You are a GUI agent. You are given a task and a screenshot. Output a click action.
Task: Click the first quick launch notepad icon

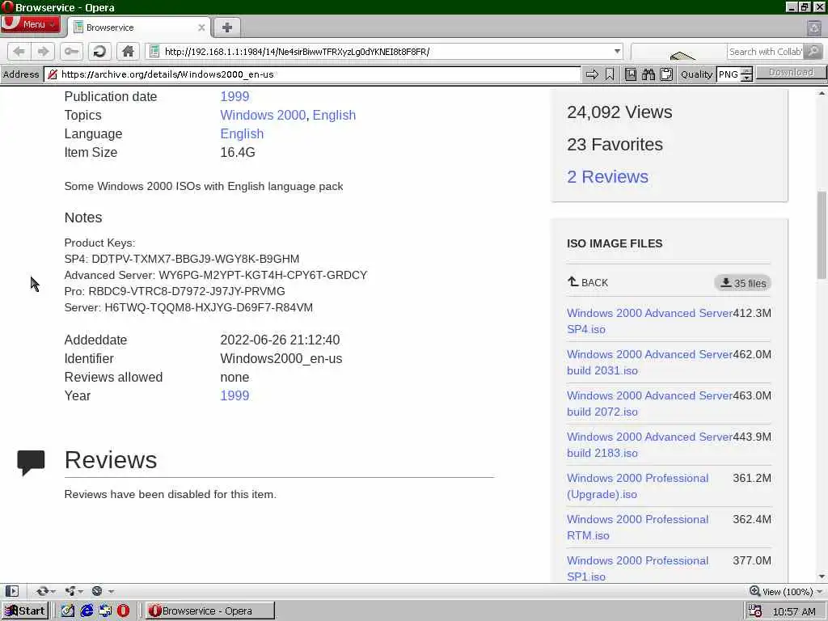tap(68, 611)
